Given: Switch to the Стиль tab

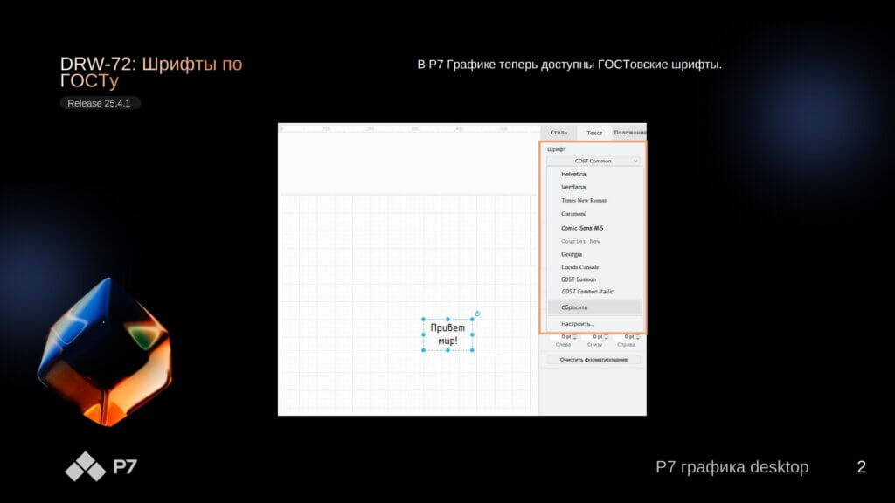Looking at the screenshot, I should [558, 133].
